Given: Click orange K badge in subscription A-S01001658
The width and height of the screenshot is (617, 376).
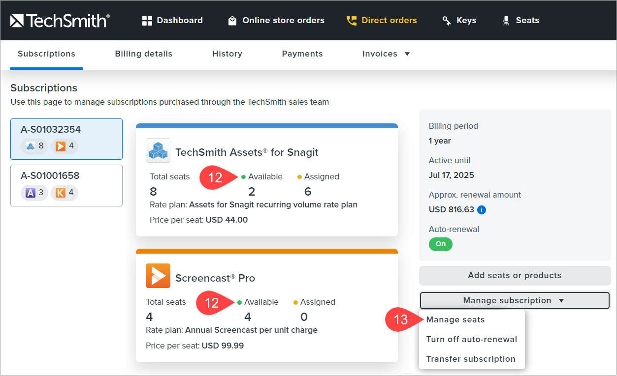Looking at the screenshot, I should click(x=65, y=192).
